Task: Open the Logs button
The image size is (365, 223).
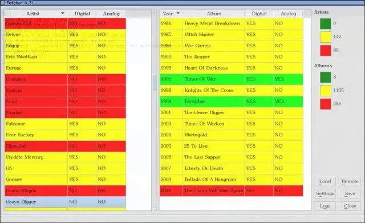Action: pyautogui.click(x=325, y=206)
